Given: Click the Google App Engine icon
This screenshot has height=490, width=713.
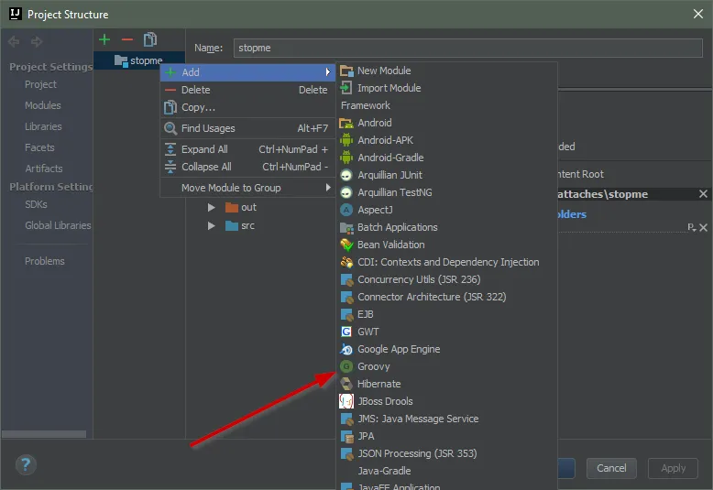Looking at the screenshot, I should coord(346,350).
